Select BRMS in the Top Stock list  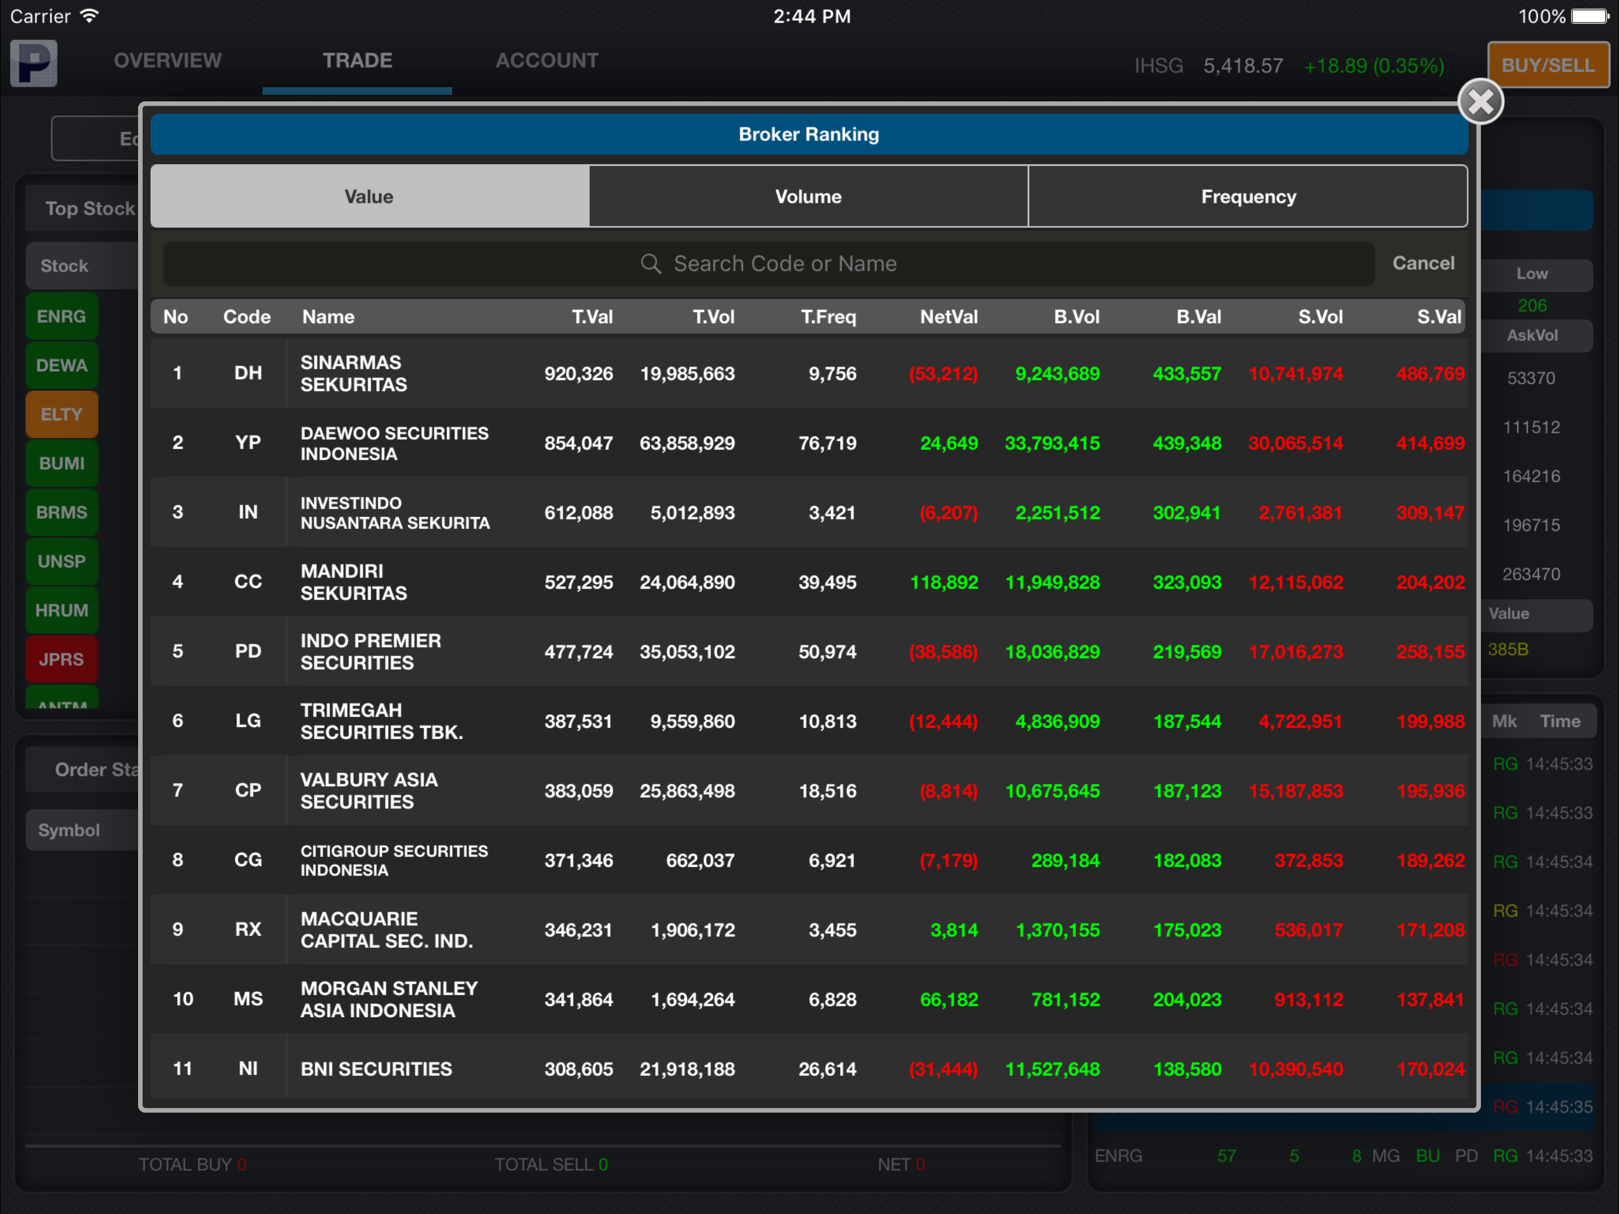click(x=62, y=513)
